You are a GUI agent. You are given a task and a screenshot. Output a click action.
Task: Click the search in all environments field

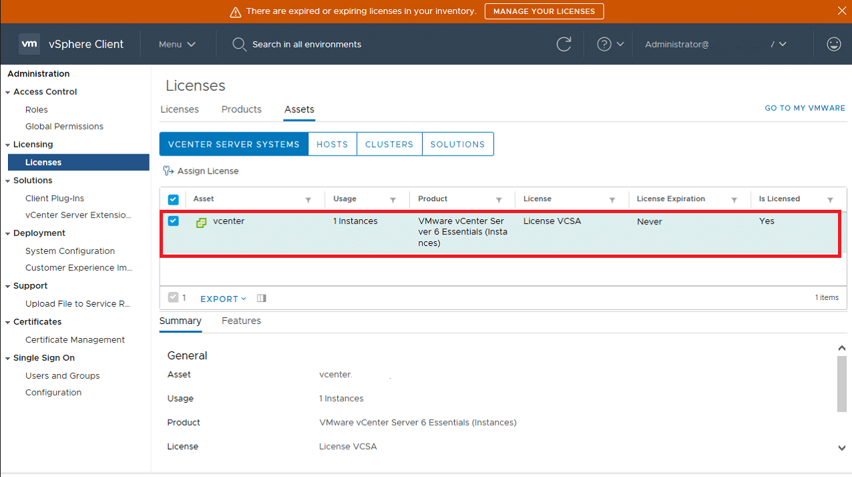click(306, 44)
